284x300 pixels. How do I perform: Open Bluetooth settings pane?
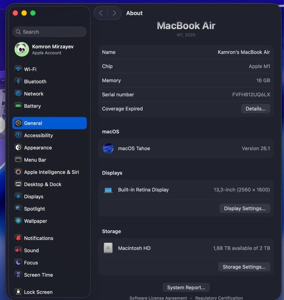(x=49, y=81)
